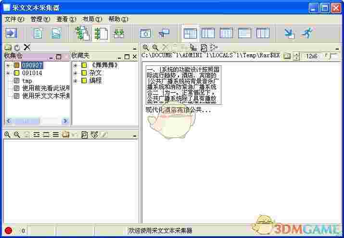Select the 091014 folder label
The height and width of the screenshot is (238, 344).
click(32, 73)
